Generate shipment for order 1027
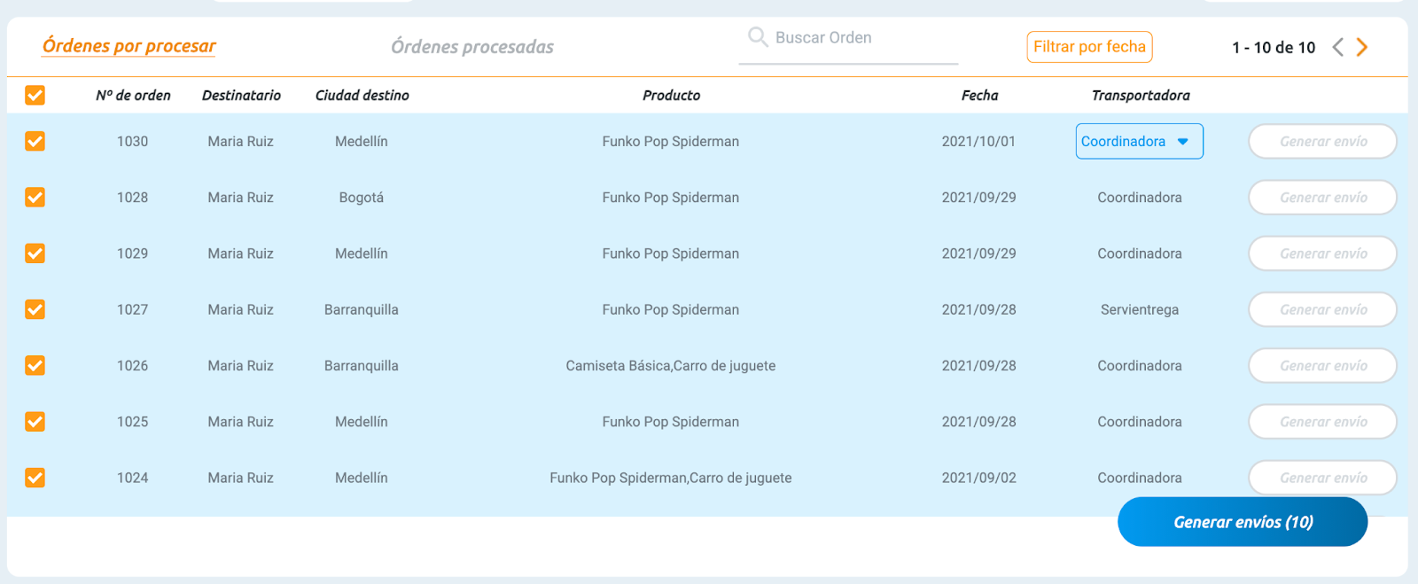The width and height of the screenshot is (1418, 584). [x=1322, y=309]
